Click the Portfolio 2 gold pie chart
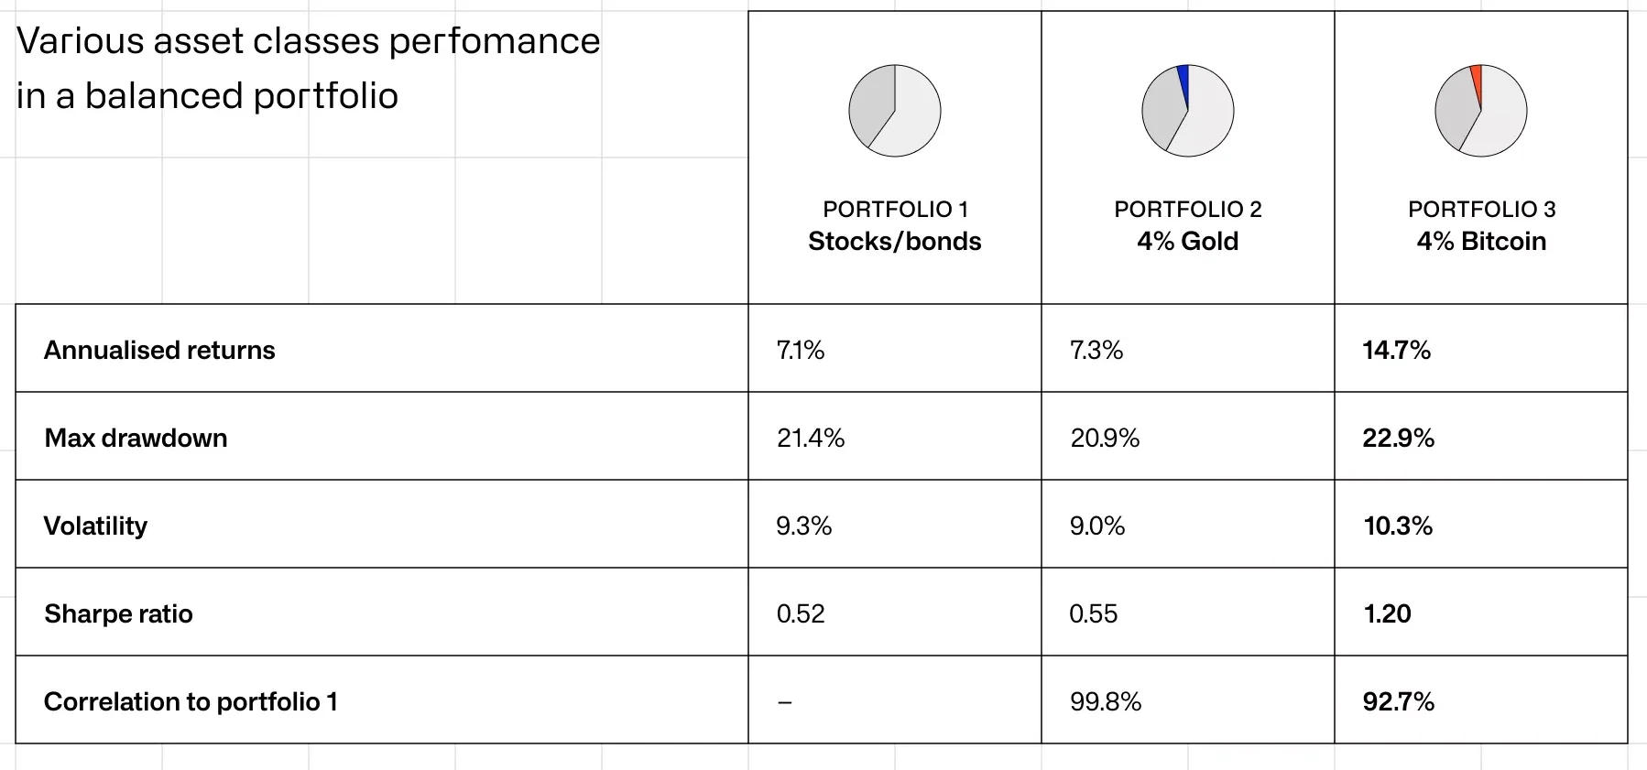Viewport: 1647px width, 770px height. pyautogui.click(x=1188, y=111)
